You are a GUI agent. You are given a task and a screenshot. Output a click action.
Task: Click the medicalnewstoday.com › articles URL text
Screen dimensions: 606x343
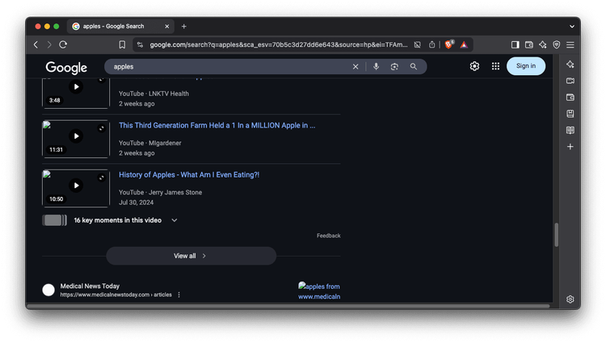[x=116, y=295]
